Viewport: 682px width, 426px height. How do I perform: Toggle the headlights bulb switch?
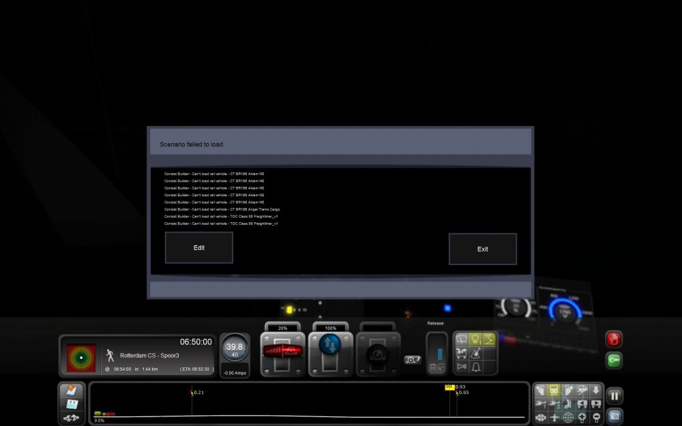(x=475, y=339)
